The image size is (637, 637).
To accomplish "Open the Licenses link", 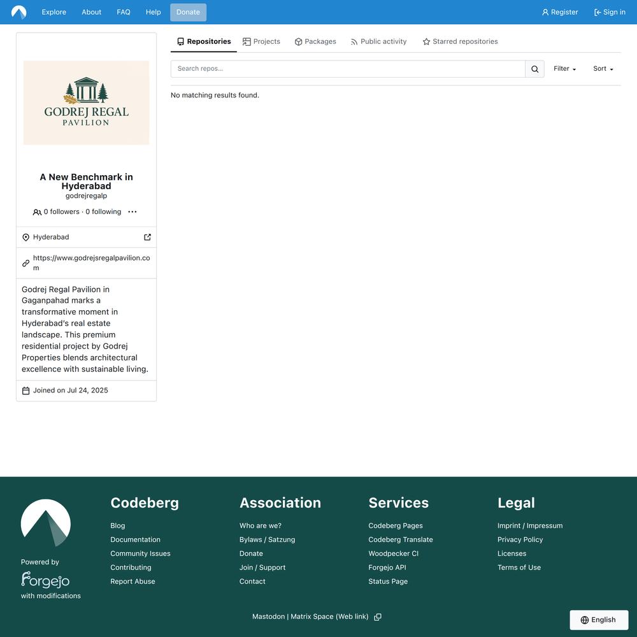I will tap(512, 554).
